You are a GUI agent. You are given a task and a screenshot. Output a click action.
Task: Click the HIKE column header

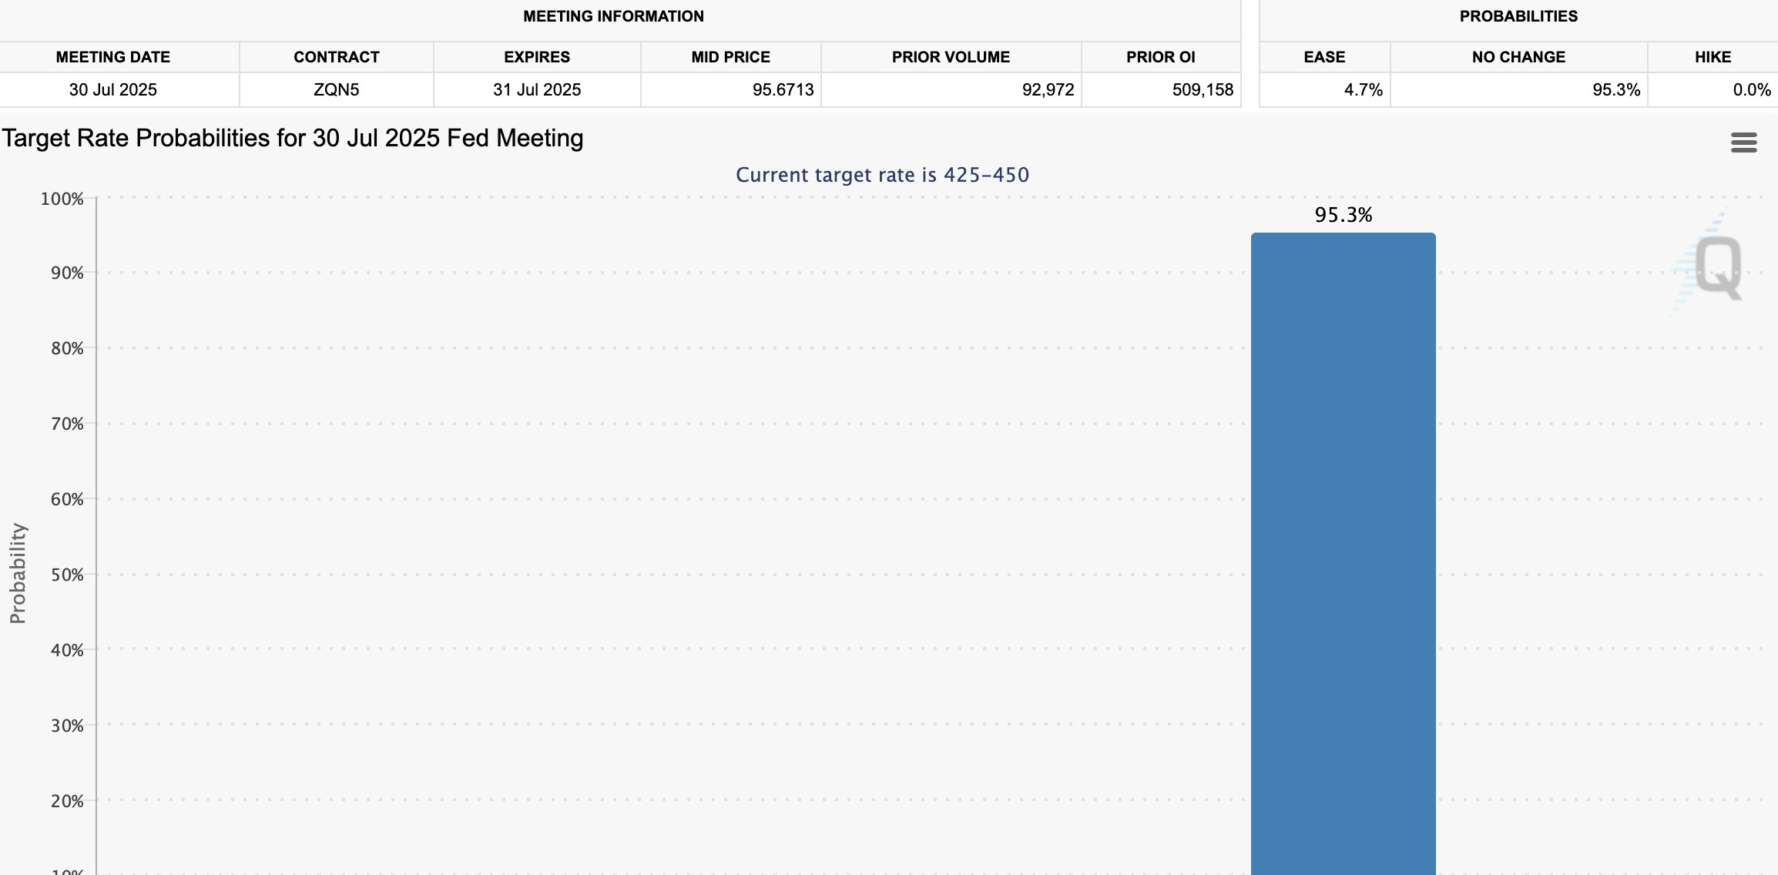1713,57
